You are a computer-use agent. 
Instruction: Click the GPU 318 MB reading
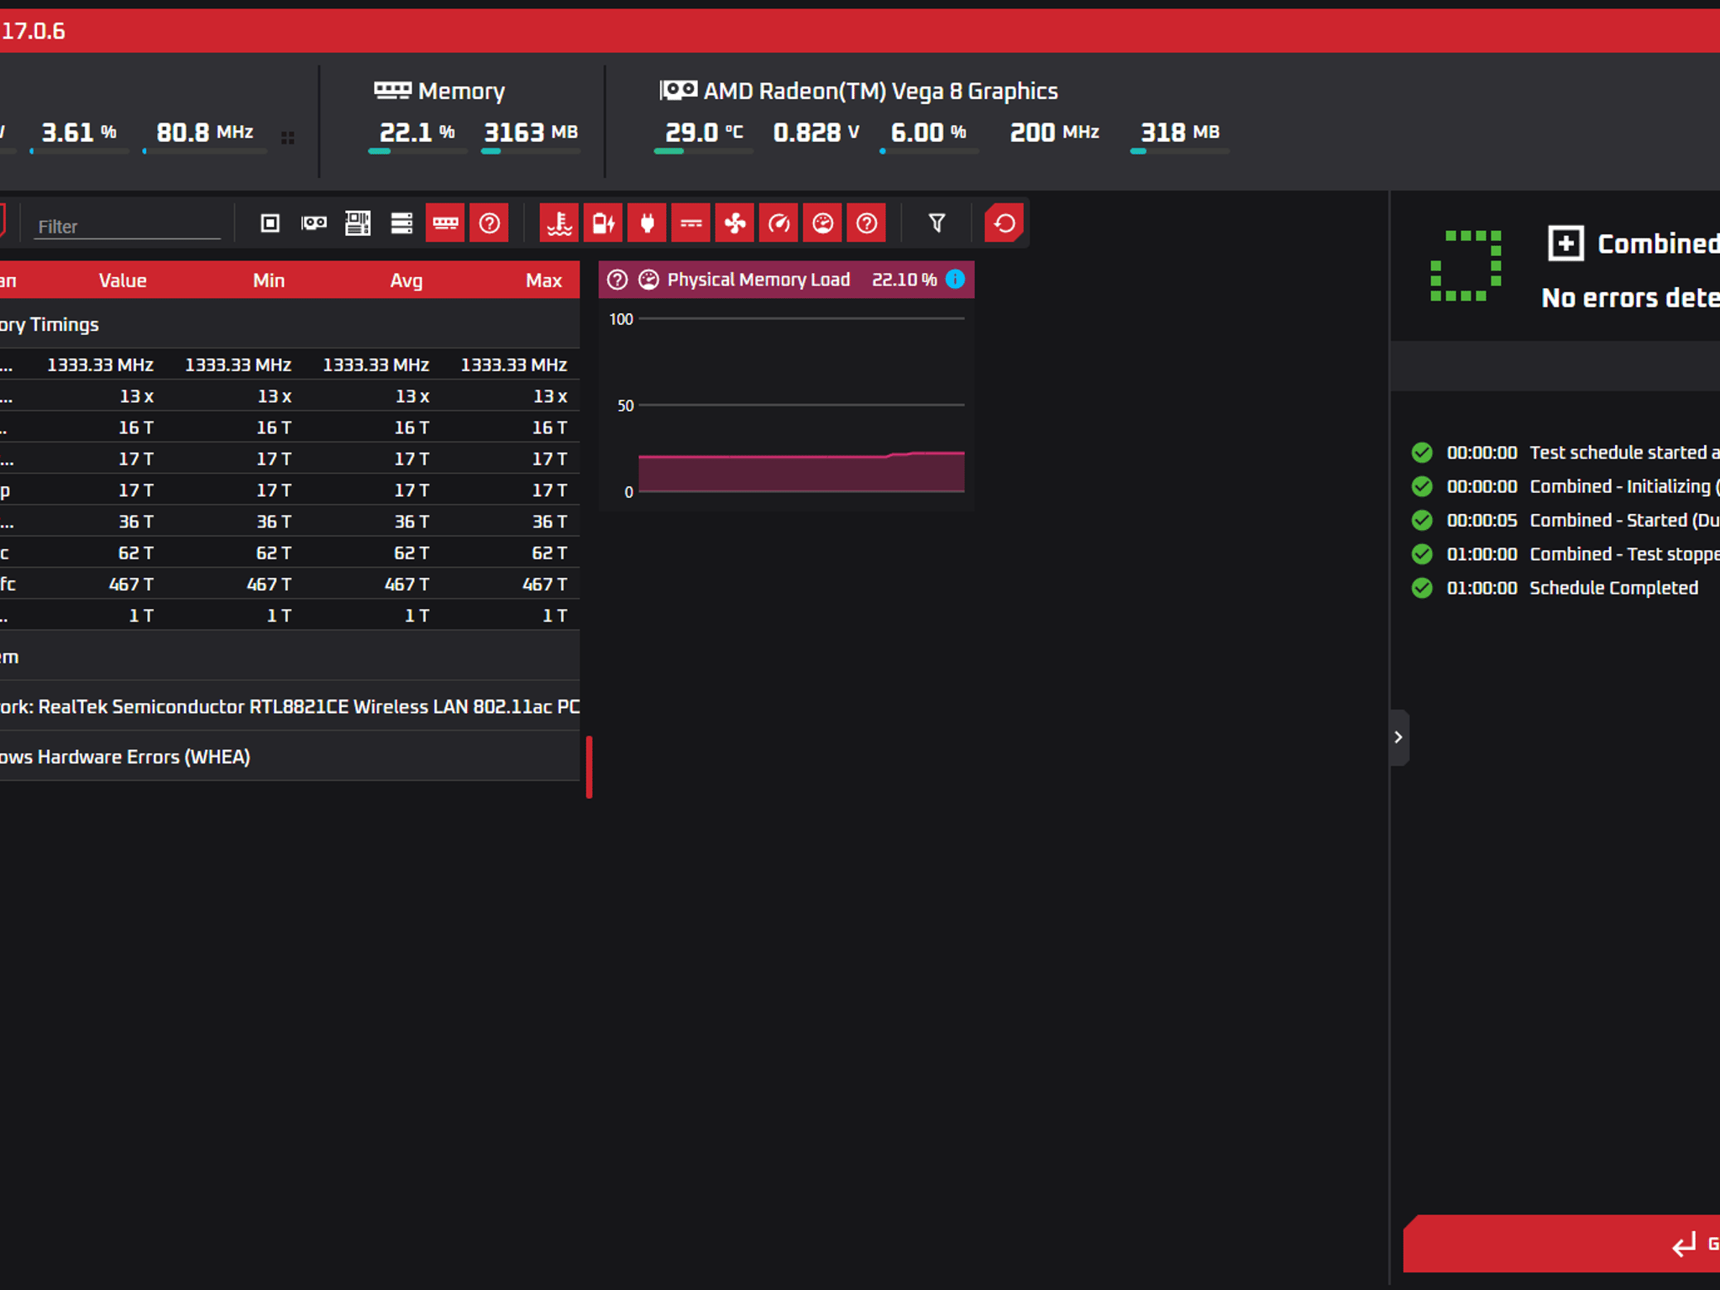click(x=1179, y=133)
